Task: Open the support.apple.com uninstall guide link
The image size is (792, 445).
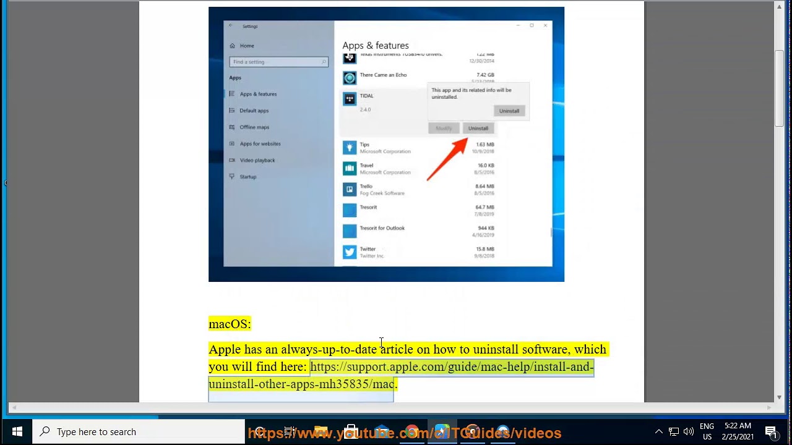Action: click(x=401, y=375)
